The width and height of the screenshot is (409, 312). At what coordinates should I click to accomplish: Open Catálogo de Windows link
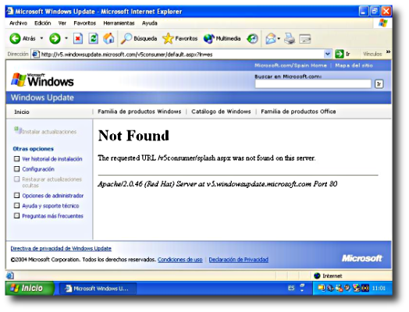click(221, 112)
